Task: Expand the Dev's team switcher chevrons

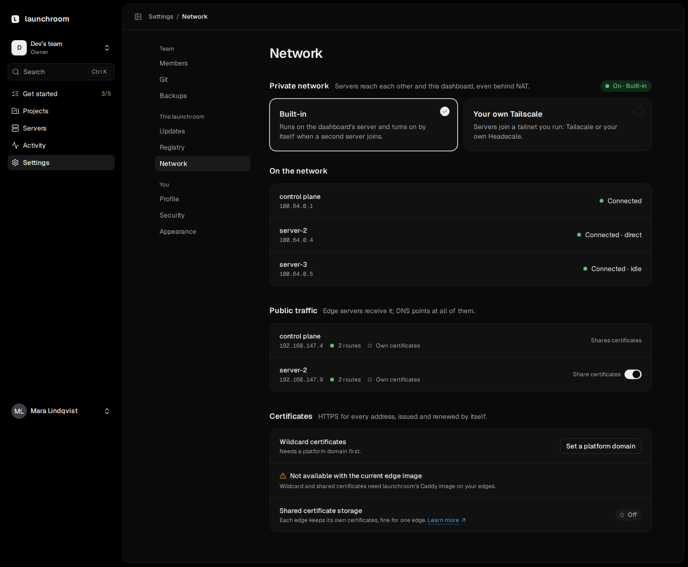Action: (107, 48)
